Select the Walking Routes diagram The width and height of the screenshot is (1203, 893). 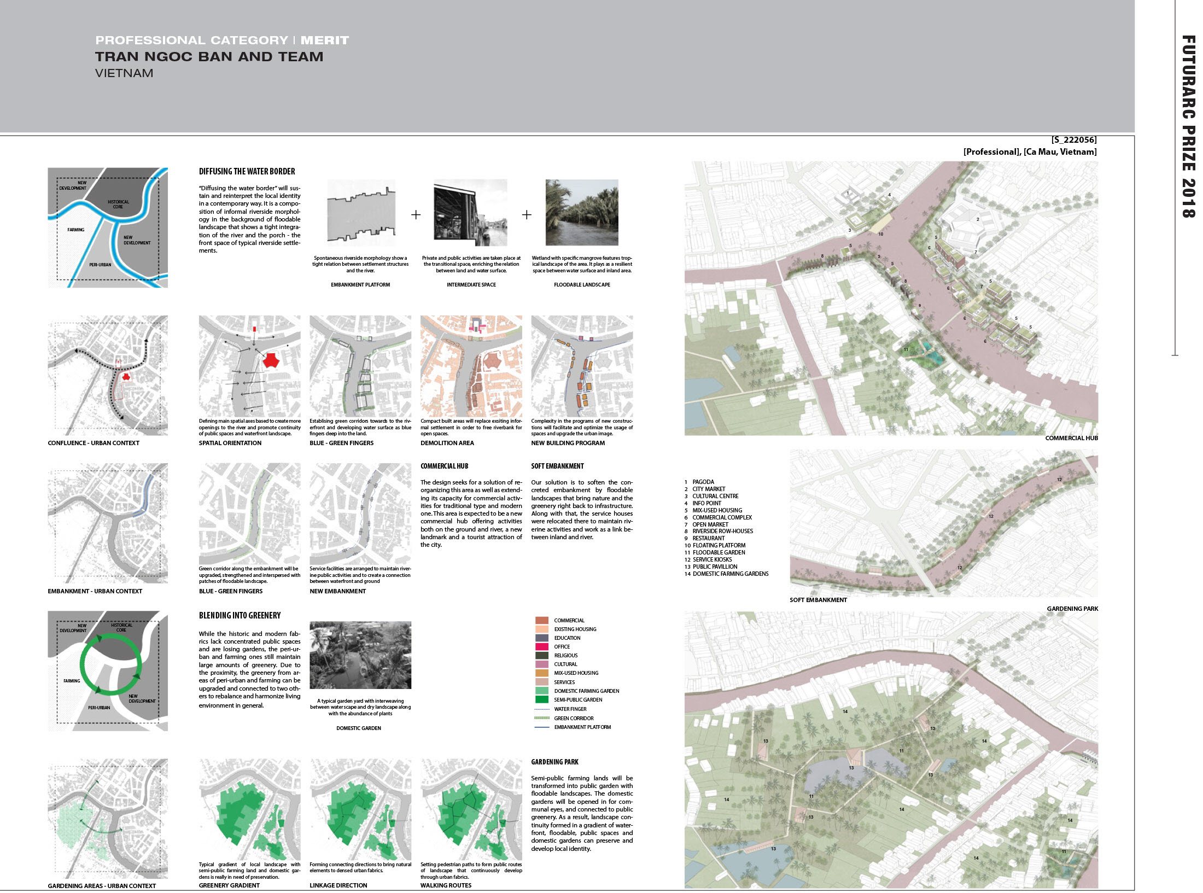tap(471, 809)
